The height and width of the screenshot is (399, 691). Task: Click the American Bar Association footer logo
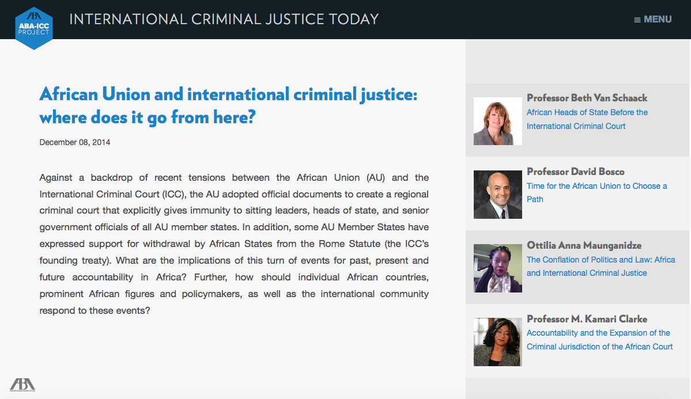click(x=22, y=385)
